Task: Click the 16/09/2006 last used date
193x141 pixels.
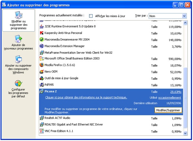Action: pyautogui.click(x=174, y=103)
